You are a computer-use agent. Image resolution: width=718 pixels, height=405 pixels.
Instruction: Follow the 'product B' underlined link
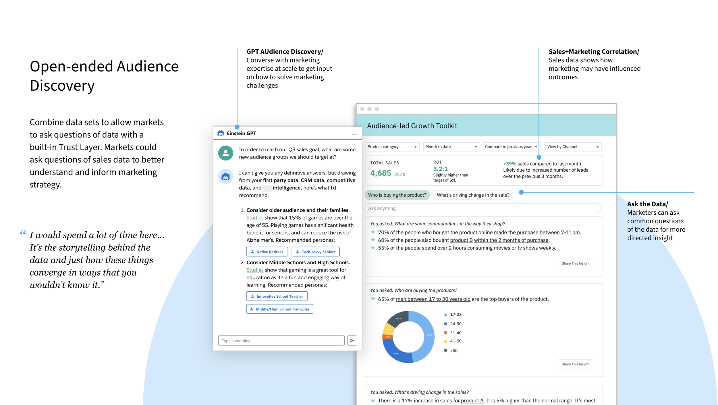pyautogui.click(x=461, y=240)
